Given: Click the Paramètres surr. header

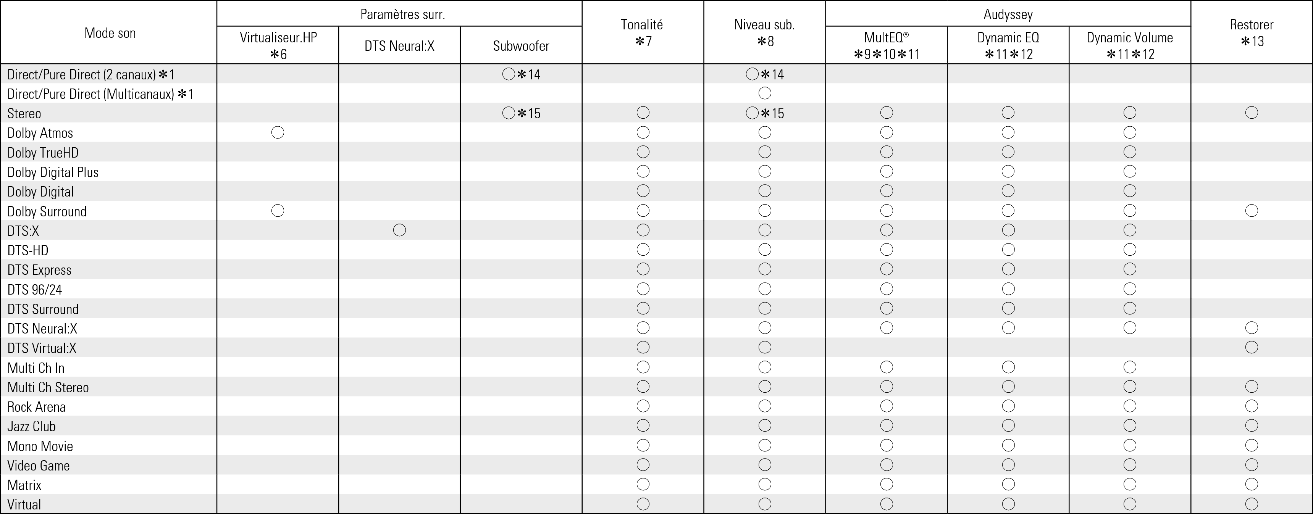Looking at the screenshot, I should (402, 14).
